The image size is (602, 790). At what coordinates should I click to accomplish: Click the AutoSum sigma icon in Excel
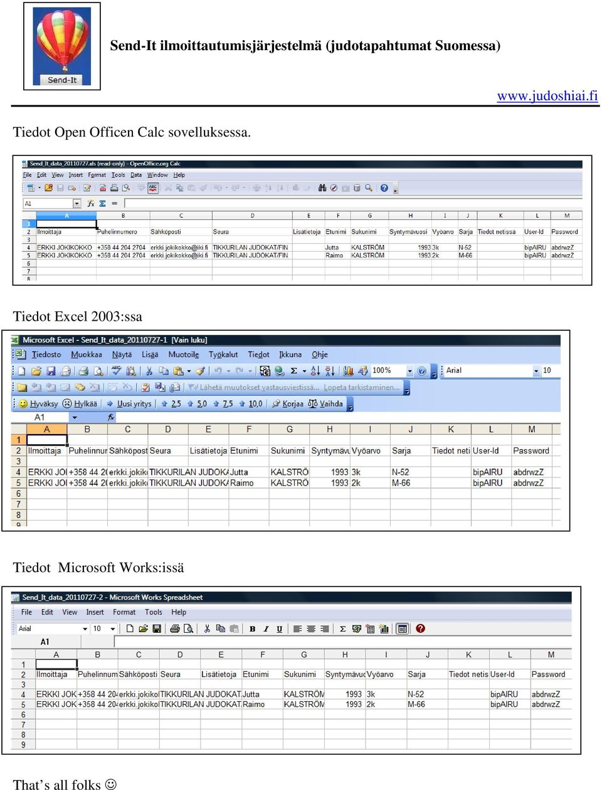293,371
